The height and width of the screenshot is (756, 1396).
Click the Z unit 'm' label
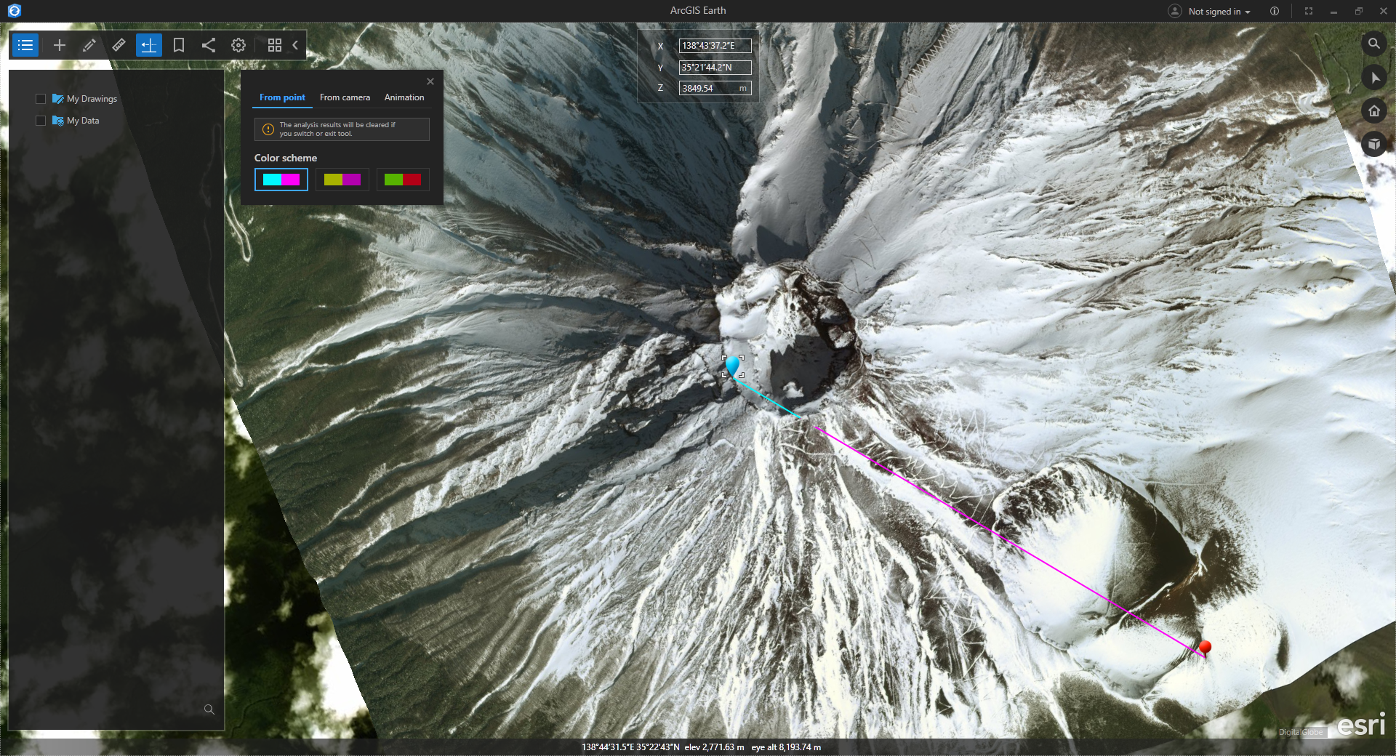pyautogui.click(x=742, y=88)
